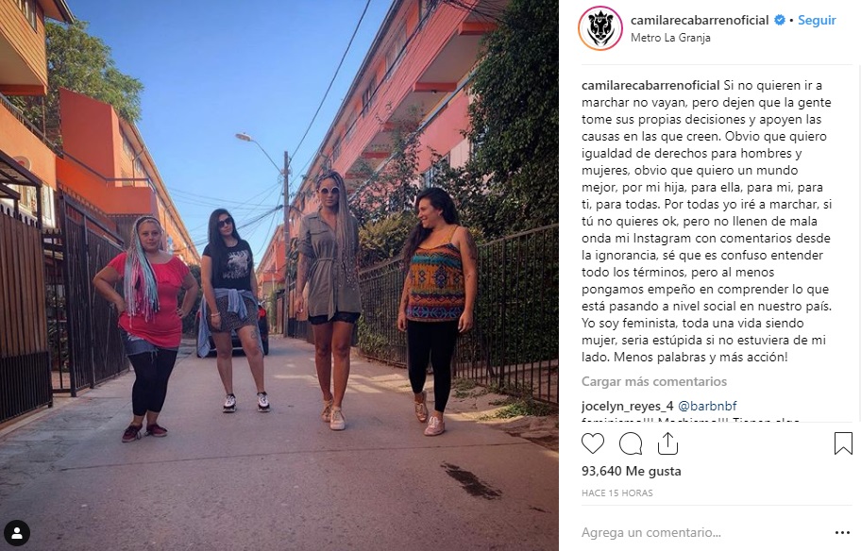Save post with bookmark icon
This screenshot has height=551, width=861.
(843, 443)
